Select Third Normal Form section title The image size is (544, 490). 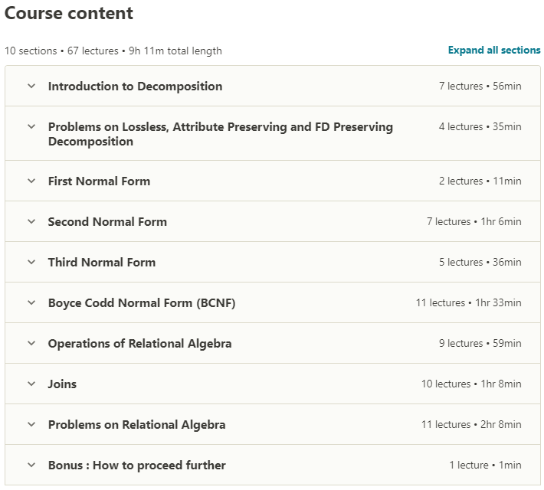(x=101, y=263)
